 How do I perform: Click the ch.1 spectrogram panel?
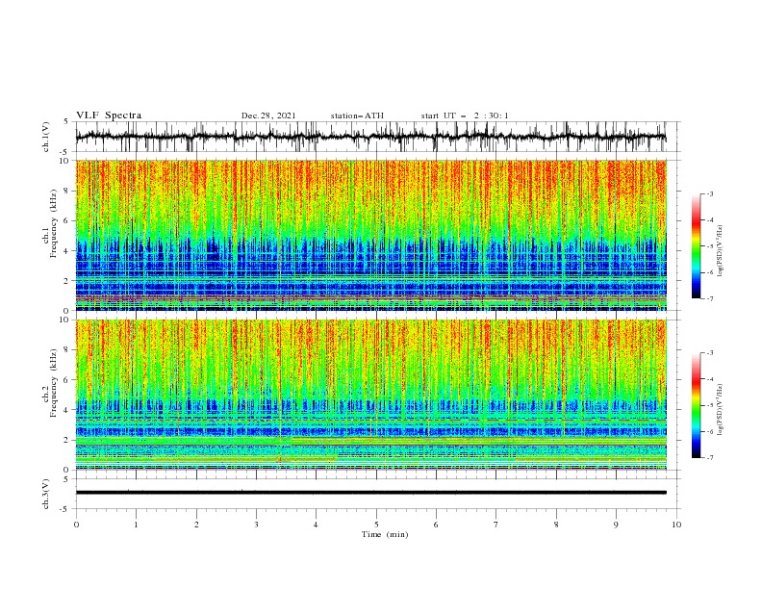coord(371,235)
